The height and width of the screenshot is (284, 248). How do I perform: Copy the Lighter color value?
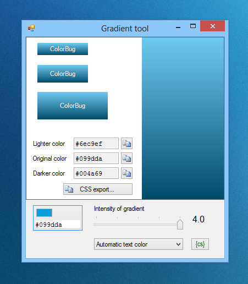coord(126,144)
